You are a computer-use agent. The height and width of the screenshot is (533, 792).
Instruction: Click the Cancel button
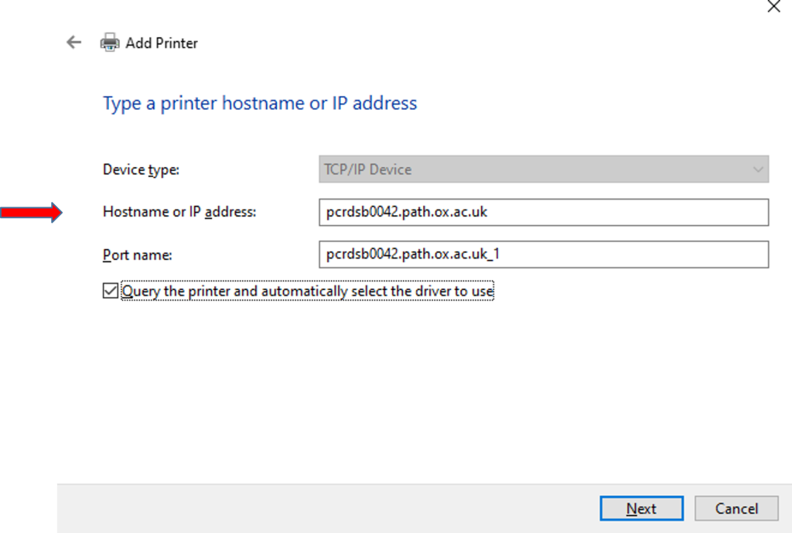pos(736,508)
